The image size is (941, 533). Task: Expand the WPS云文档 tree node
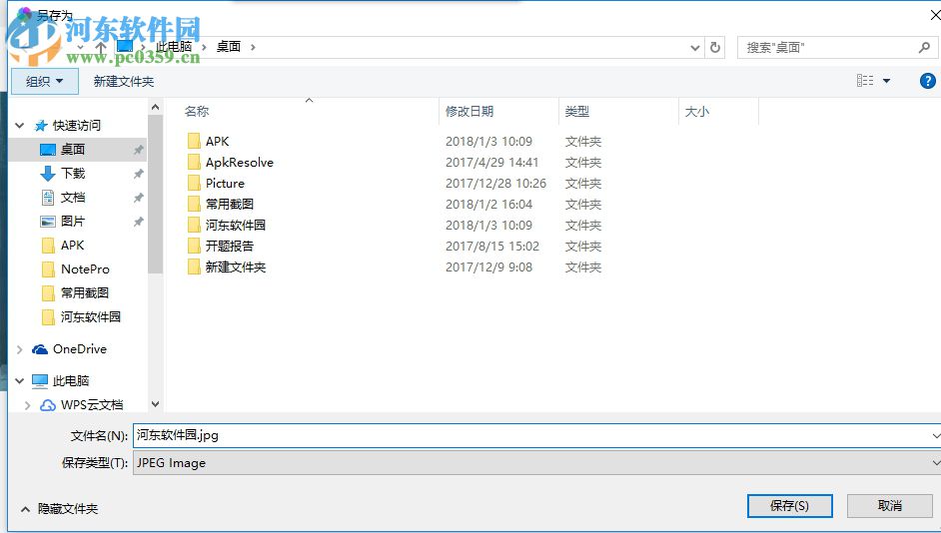(x=27, y=405)
